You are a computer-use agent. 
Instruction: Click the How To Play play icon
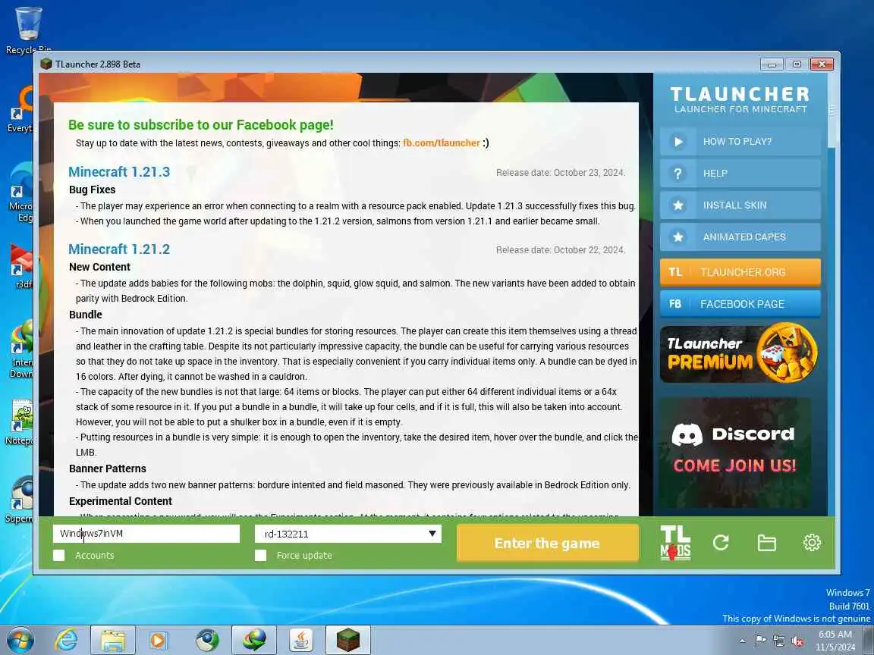[678, 142]
